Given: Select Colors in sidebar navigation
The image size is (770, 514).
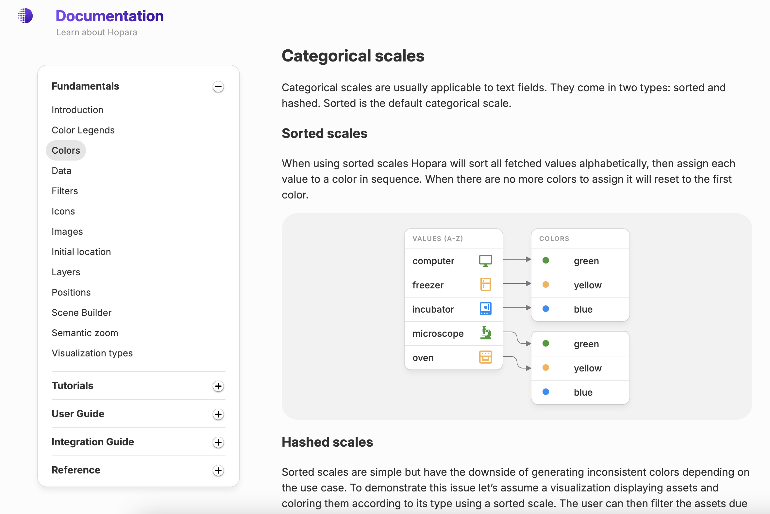Looking at the screenshot, I should point(65,150).
